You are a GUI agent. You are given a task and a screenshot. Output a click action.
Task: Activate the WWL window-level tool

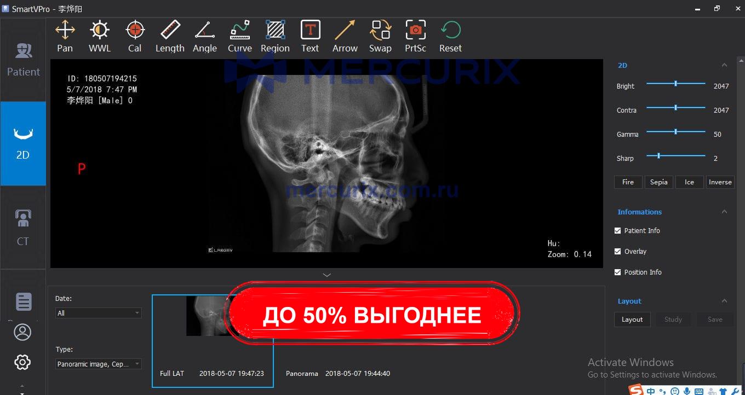pos(100,37)
